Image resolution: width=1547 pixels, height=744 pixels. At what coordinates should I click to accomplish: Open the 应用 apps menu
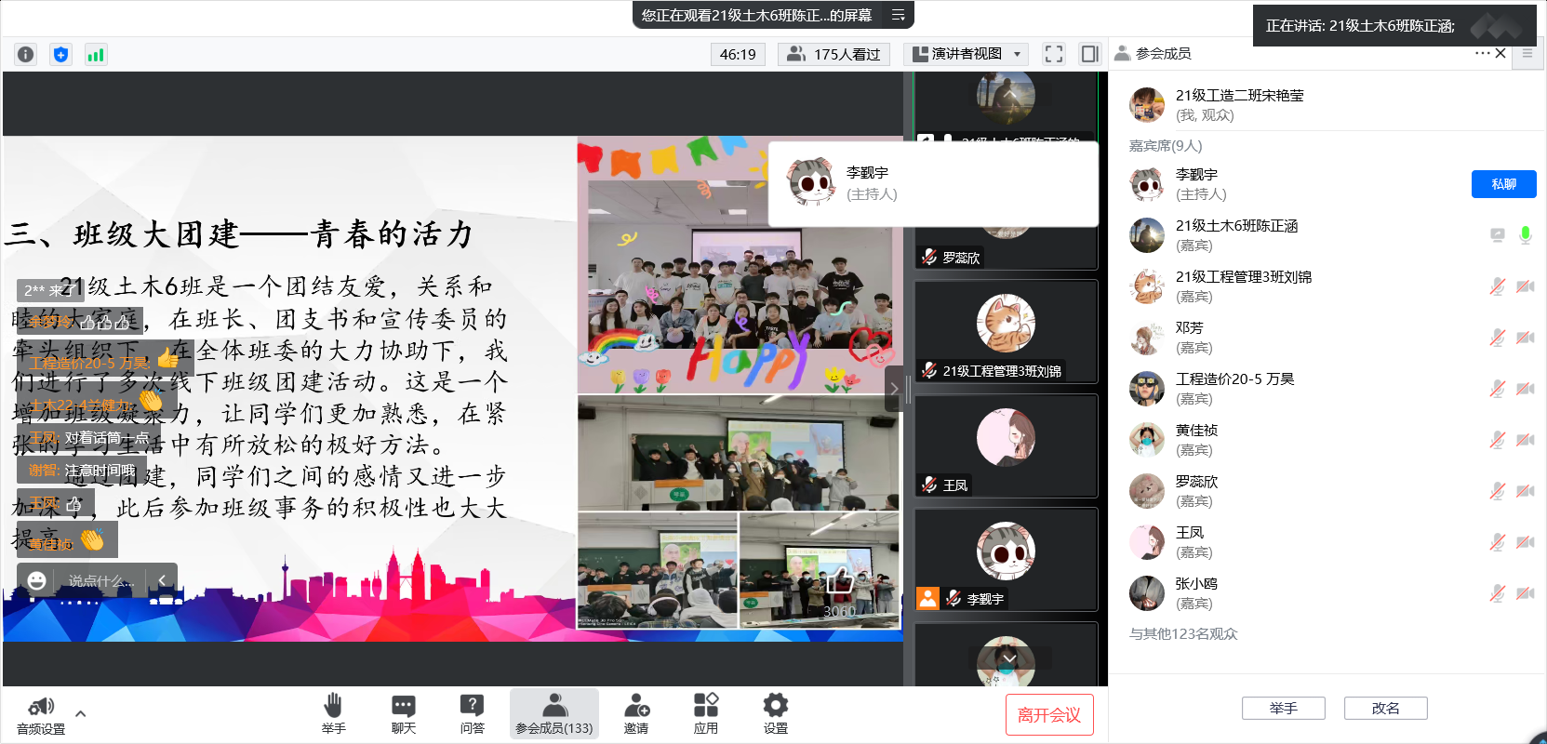pos(706,713)
